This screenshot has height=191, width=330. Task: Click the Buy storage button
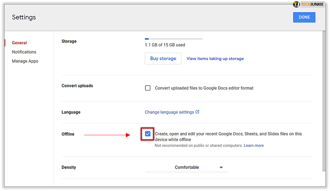click(163, 59)
